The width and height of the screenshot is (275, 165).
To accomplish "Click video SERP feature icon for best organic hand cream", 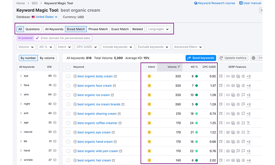I will click(x=238, y=142).
